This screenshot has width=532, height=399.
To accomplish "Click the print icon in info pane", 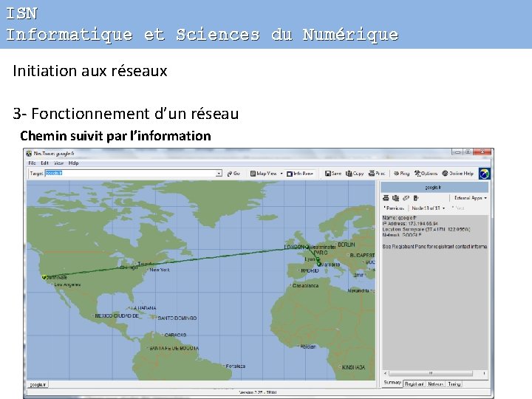I will pyautogui.click(x=386, y=198).
